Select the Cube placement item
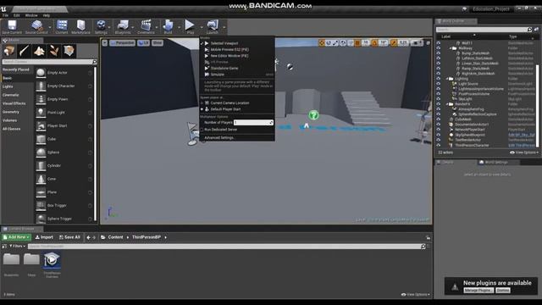The width and height of the screenshot is (542, 305). tap(64, 139)
